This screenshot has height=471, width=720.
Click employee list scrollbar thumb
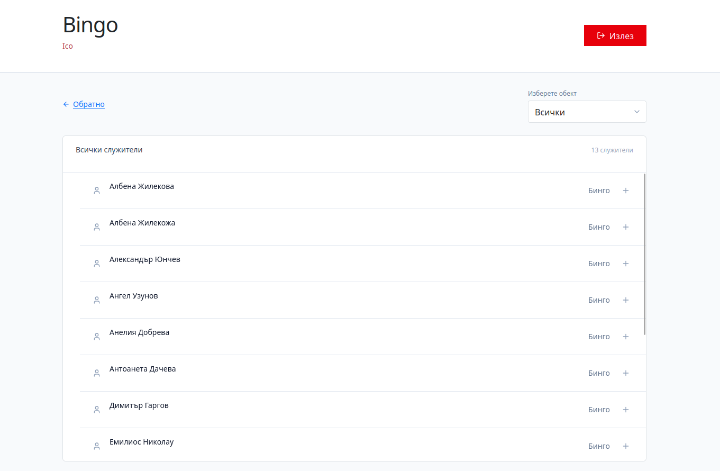coord(644,254)
